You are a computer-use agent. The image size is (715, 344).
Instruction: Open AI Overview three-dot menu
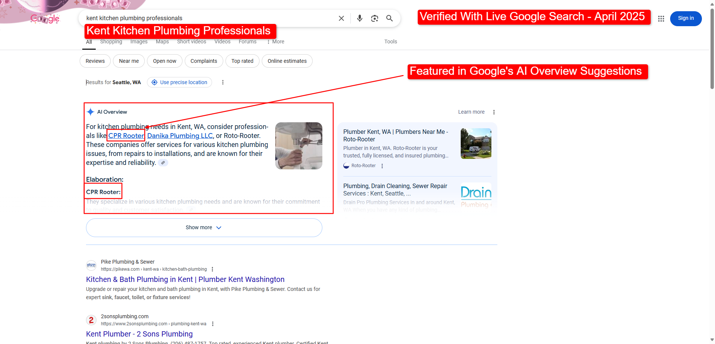(494, 112)
